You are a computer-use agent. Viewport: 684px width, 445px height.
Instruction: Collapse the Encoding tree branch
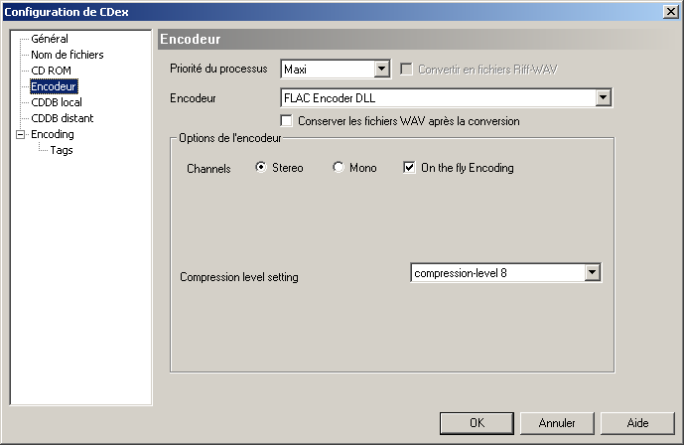tap(21, 134)
